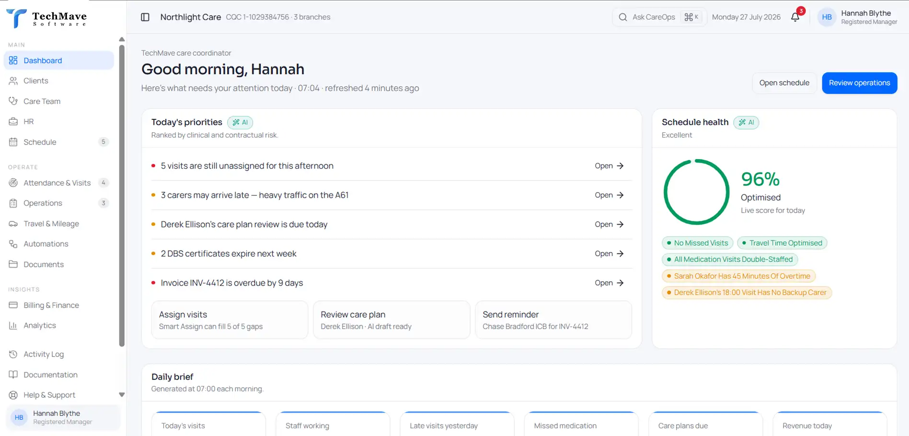Image resolution: width=909 pixels, height=436 pixels.
Task: Click the Billing & Finance card icon
Action: coord(13,305)
